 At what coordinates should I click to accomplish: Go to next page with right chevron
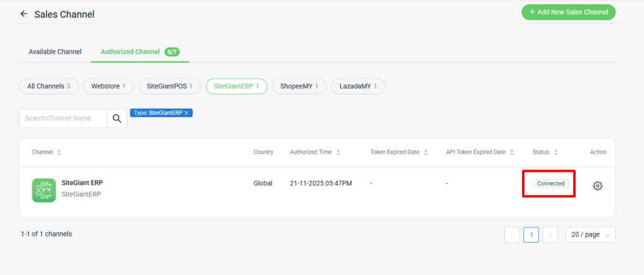550,235
